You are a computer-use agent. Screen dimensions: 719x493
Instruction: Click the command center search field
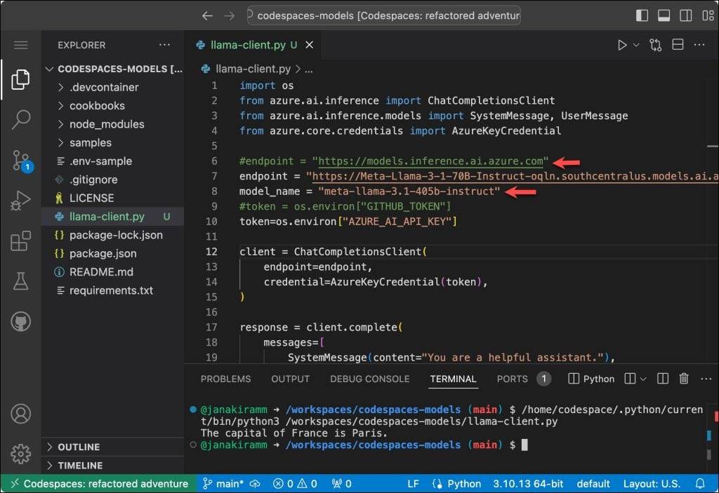[x=384, y=15]
